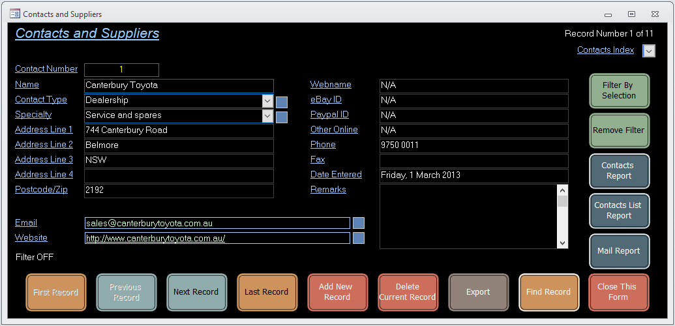This screenshot has height=326, width=675.
Task: Go to the Previous Record
Action: point(126,292)
